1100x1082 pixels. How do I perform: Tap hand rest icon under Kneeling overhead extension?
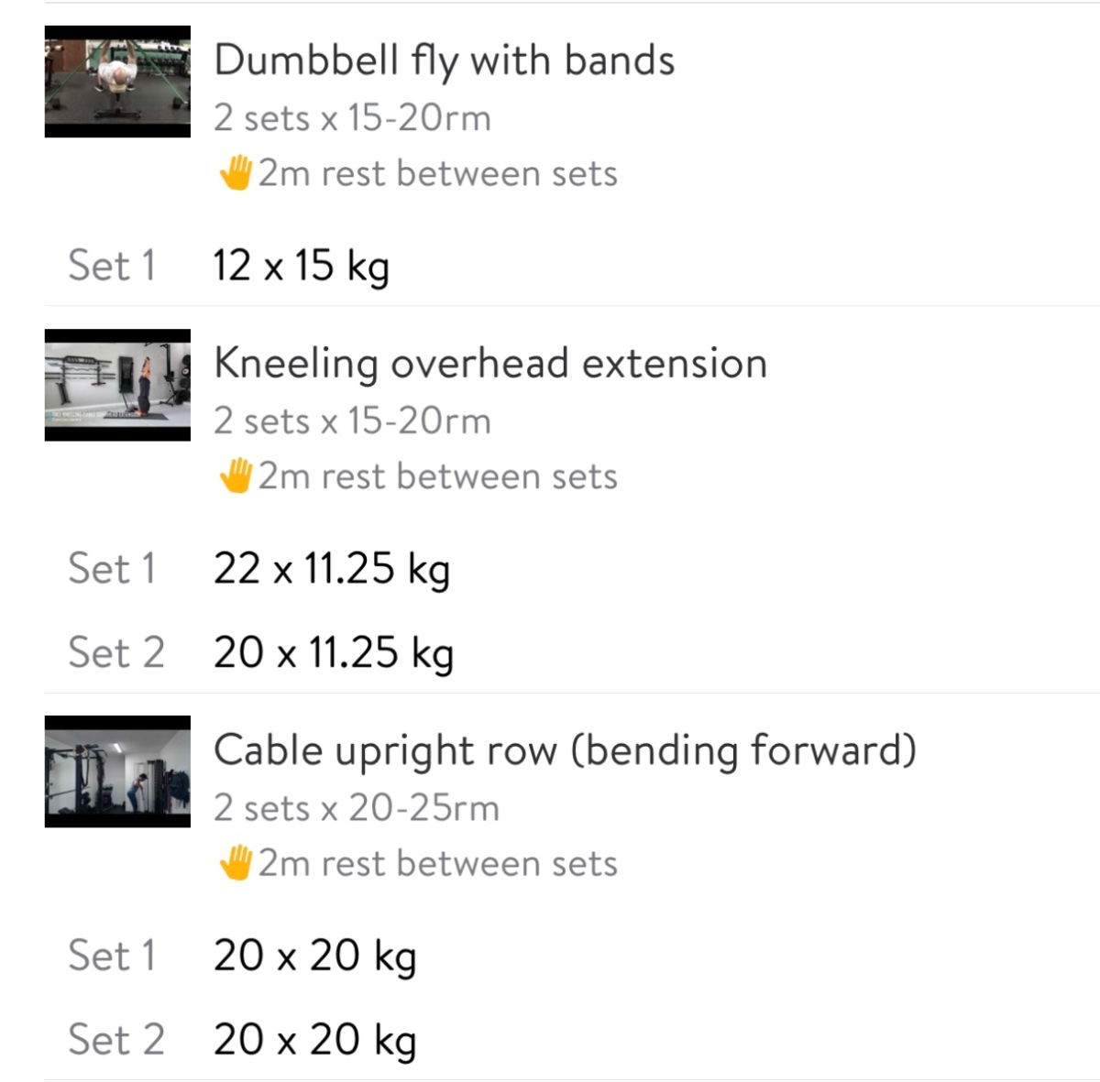tap(236, 476)
